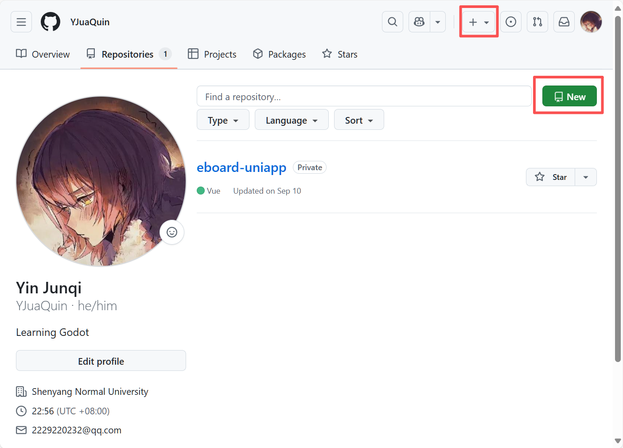Launch Copilot chat icon

coord(419,22)
